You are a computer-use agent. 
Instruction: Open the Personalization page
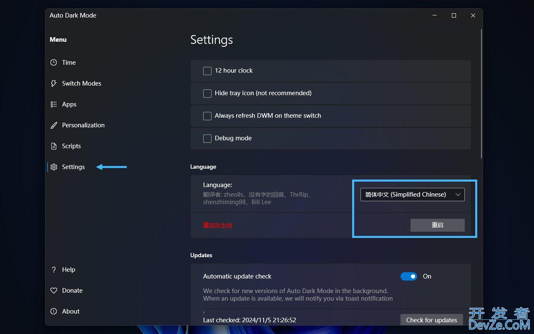[x=83, y=125]
